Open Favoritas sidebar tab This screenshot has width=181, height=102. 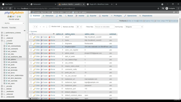click(x=12, y=28)
